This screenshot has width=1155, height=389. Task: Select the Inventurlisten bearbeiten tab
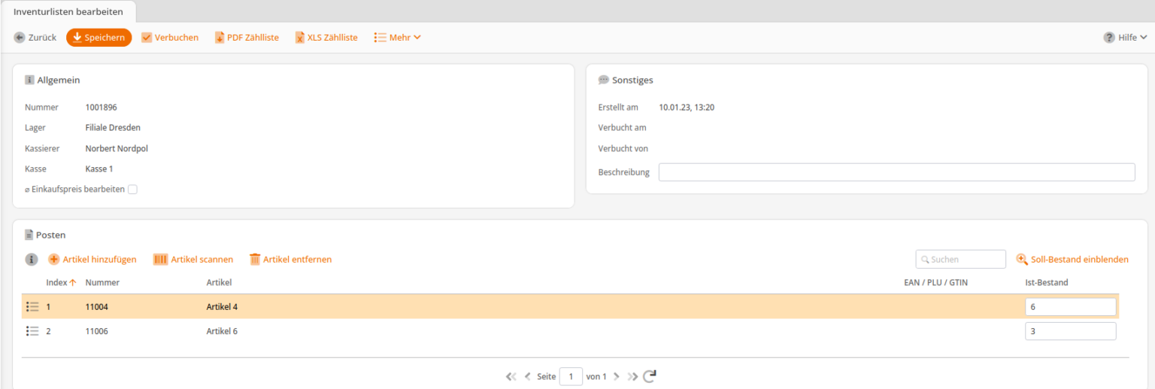point(68,11)
